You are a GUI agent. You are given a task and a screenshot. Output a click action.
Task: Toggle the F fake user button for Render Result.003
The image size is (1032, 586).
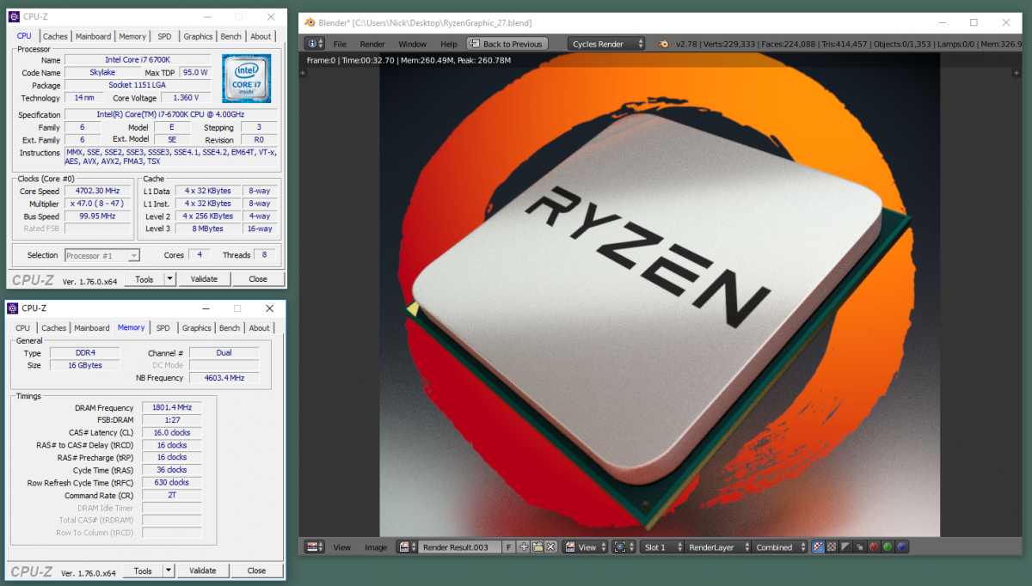[x=508, y=547]
